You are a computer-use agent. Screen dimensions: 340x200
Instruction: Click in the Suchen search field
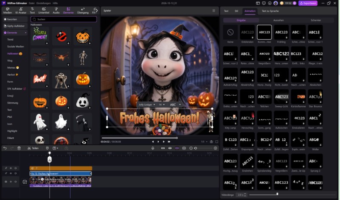point(64,19)
